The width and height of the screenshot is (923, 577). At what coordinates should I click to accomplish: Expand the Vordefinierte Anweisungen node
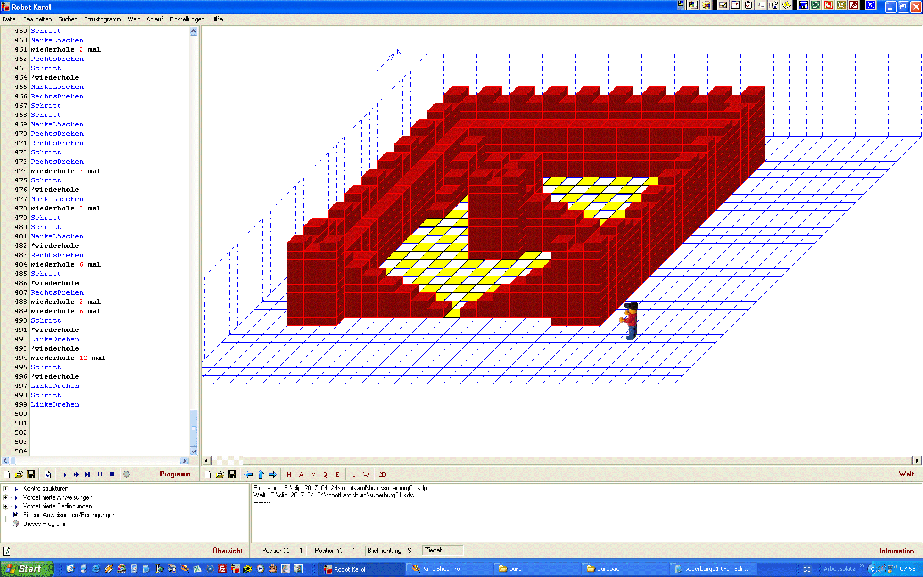tap(6, 497)
